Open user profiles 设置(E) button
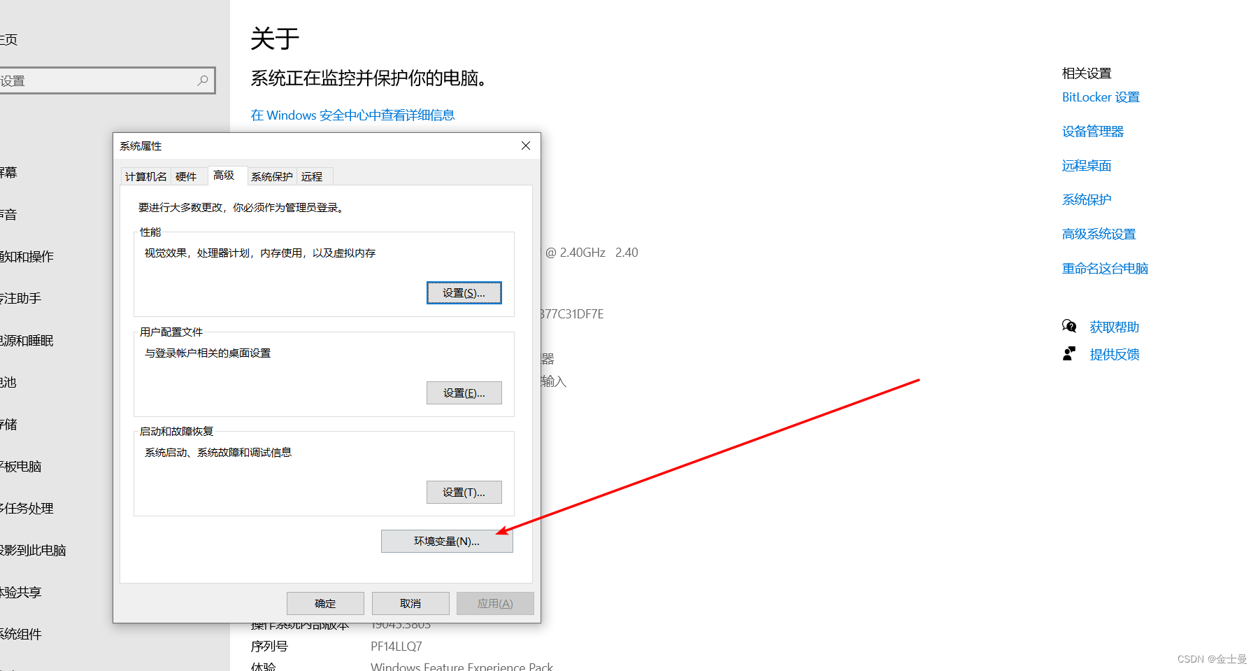Viewport: 1258px width, 671px height. point(464,393)
